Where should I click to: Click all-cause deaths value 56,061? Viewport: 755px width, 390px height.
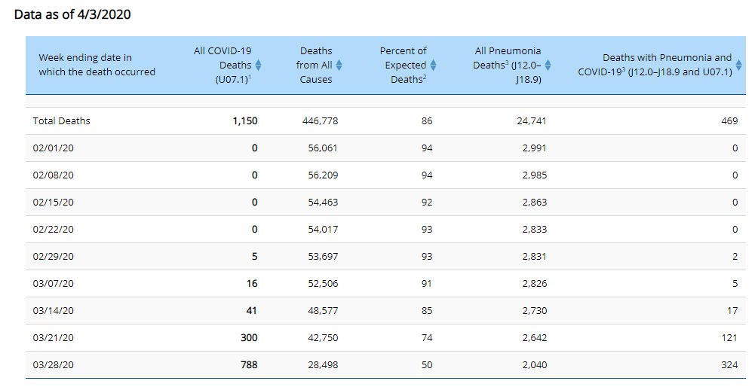[x=323, y=148]
